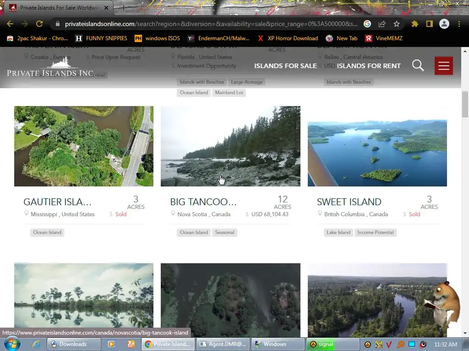Click 'Nova Scotia , Canada' location text
469x351 pixels.
click(x=204, y=214)
